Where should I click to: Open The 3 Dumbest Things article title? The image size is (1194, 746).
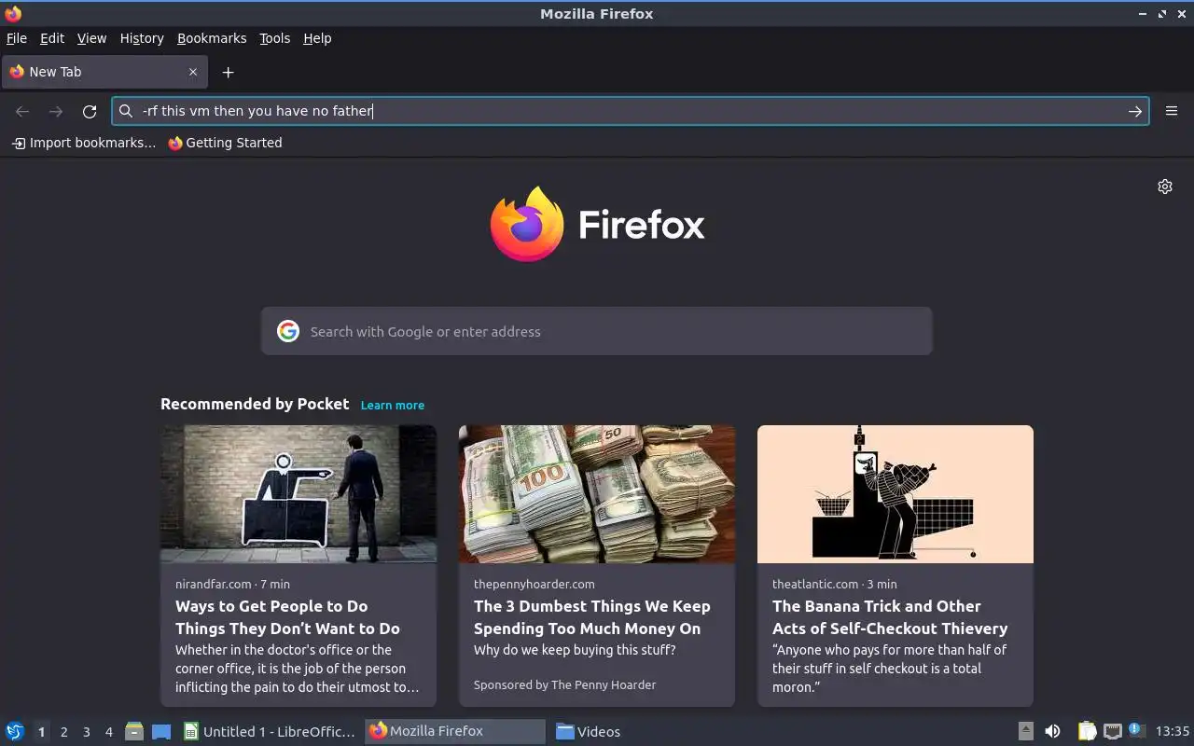[592, 617]
